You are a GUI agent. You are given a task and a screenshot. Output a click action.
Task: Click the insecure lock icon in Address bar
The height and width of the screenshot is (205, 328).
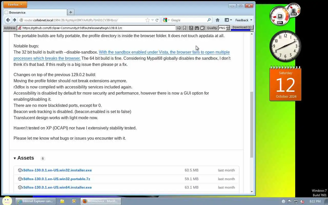[x=19, y=28]
